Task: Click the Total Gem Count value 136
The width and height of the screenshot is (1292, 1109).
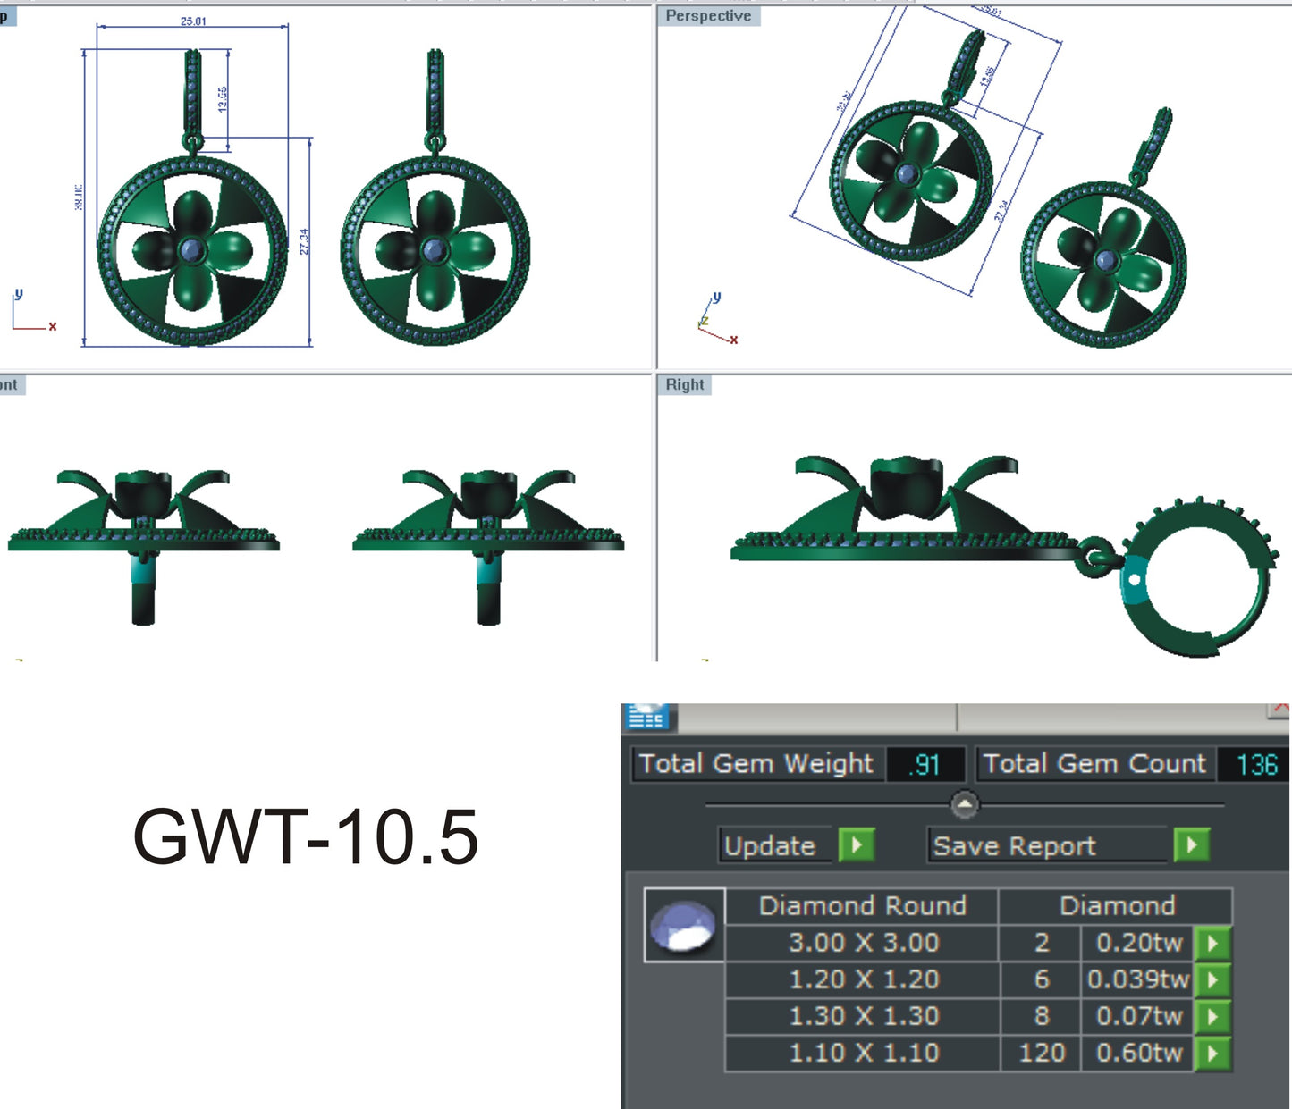Action: [1255, 765]
